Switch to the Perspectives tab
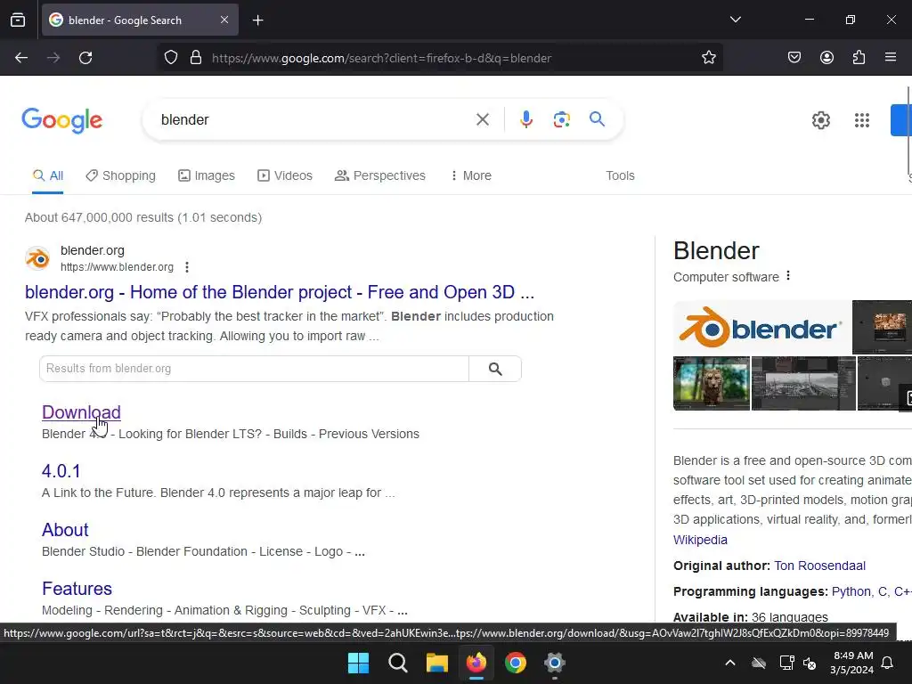 [380, 175]
